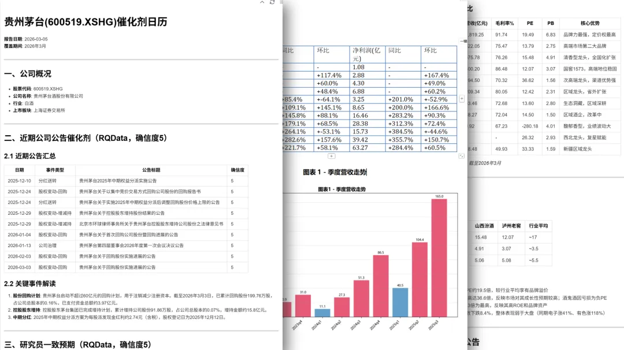Click the date cell 2025-12-10
This screenshot has height=350, width=624.
pos(19,181)
